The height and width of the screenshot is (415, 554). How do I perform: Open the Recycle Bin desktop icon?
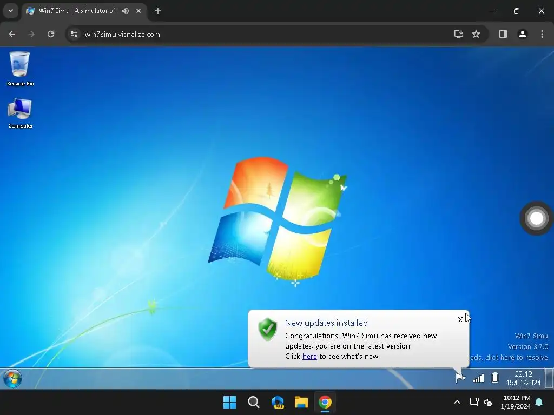20,69
